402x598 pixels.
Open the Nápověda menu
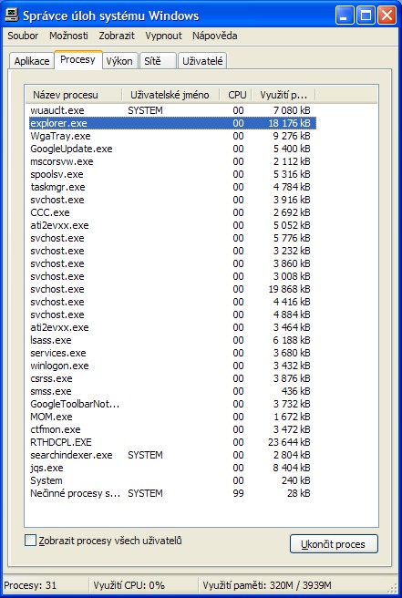pos(215,36)
